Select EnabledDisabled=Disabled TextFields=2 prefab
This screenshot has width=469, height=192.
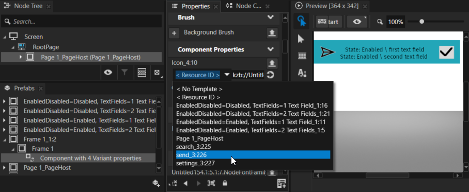(x=89, y=111)
